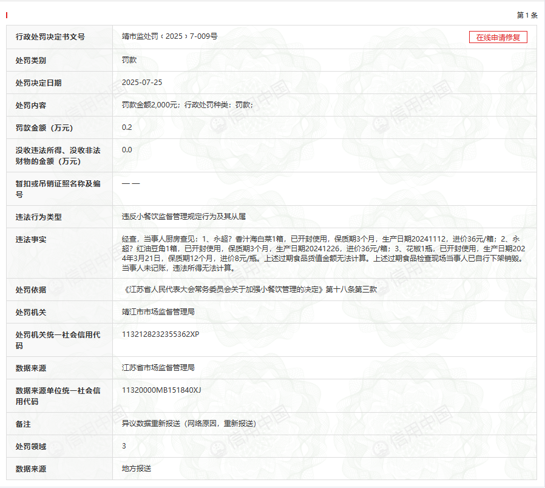Screen dimensions: 545x488
Task: Click the 备注 label
Action: (x=23, y=424)
